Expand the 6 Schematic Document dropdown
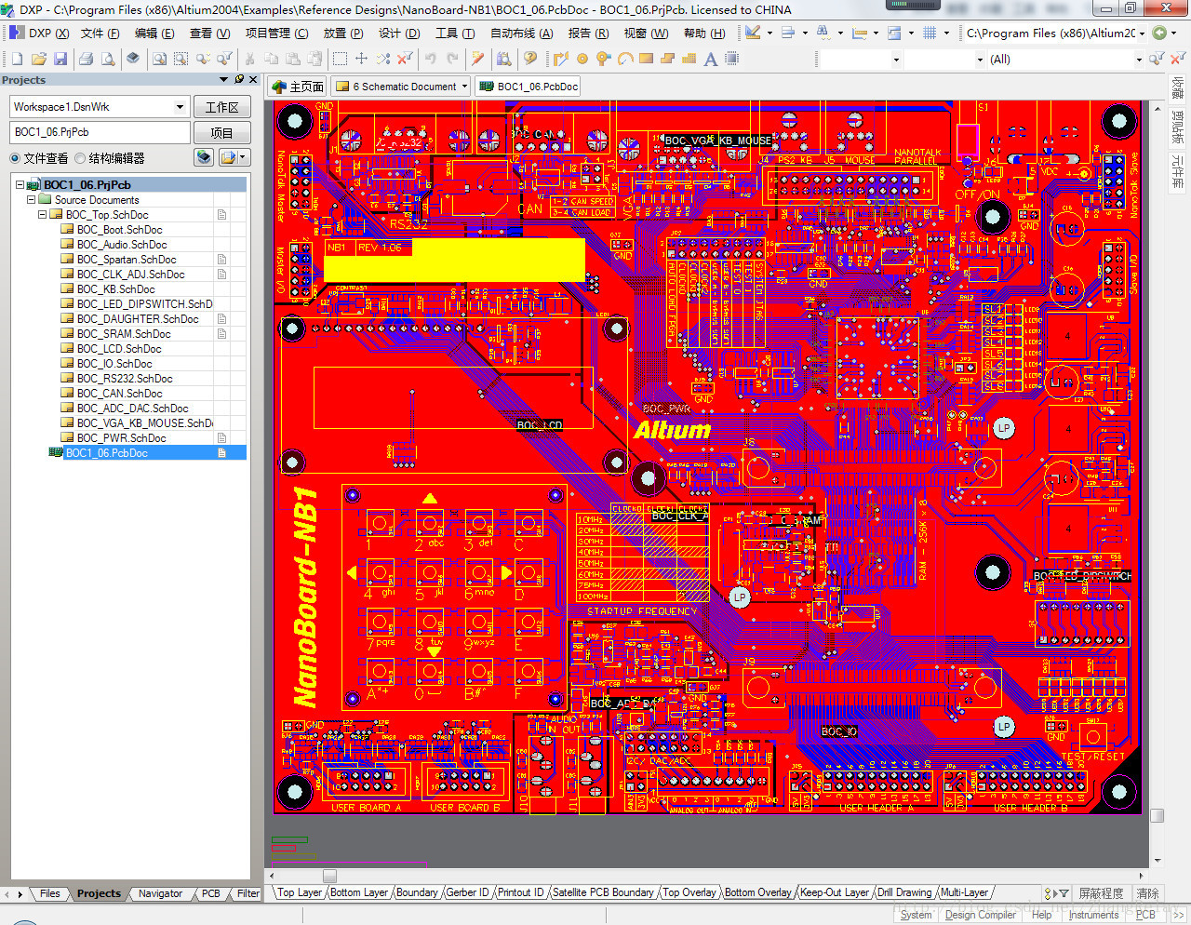The width and height of the screenshot is (1191, 925). tap(464, 87)
